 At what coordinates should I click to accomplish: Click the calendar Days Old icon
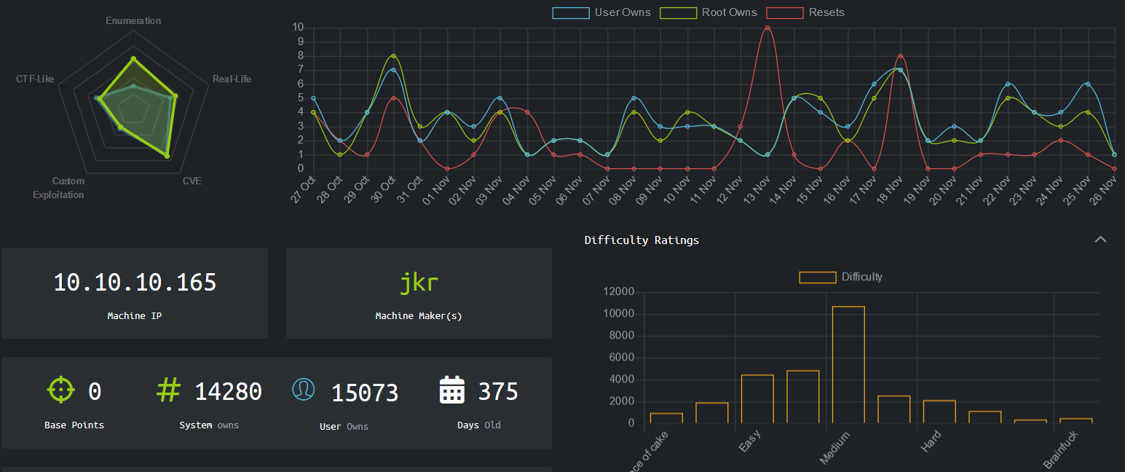[452, 390]
